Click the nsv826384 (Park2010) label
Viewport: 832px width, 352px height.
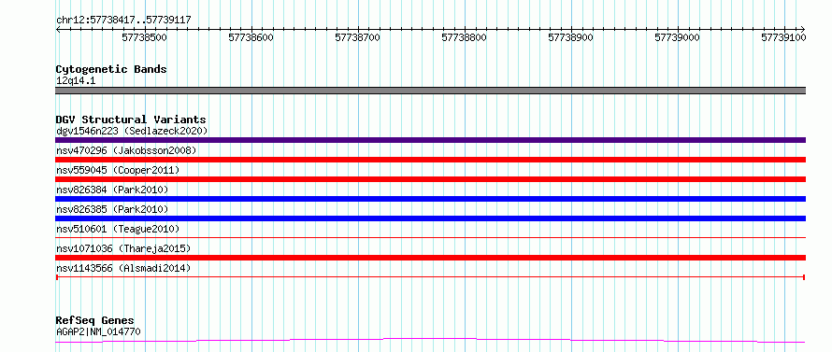pos(112,190)
